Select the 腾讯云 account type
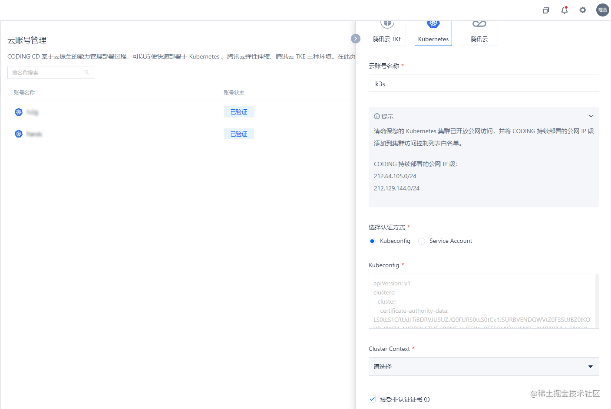 point(479,33)
